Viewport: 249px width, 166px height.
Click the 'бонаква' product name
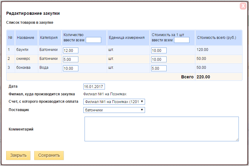tap(23, 68)
